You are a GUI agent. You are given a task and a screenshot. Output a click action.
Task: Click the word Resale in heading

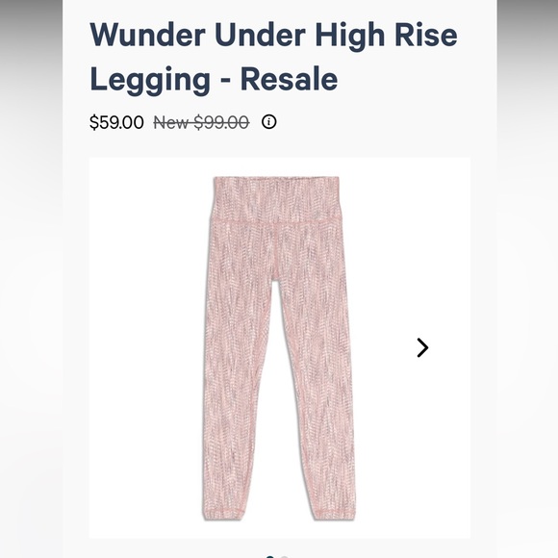pos(289,79)
